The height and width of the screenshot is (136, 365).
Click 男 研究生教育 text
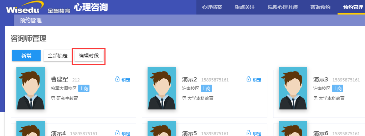point(64,98)
